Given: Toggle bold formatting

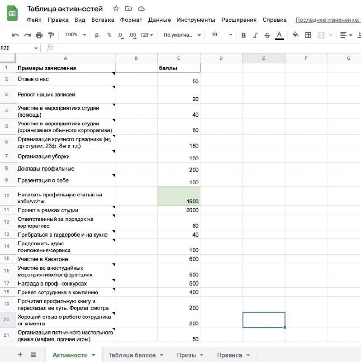Looking at the screenshot, I should point(244,35).
